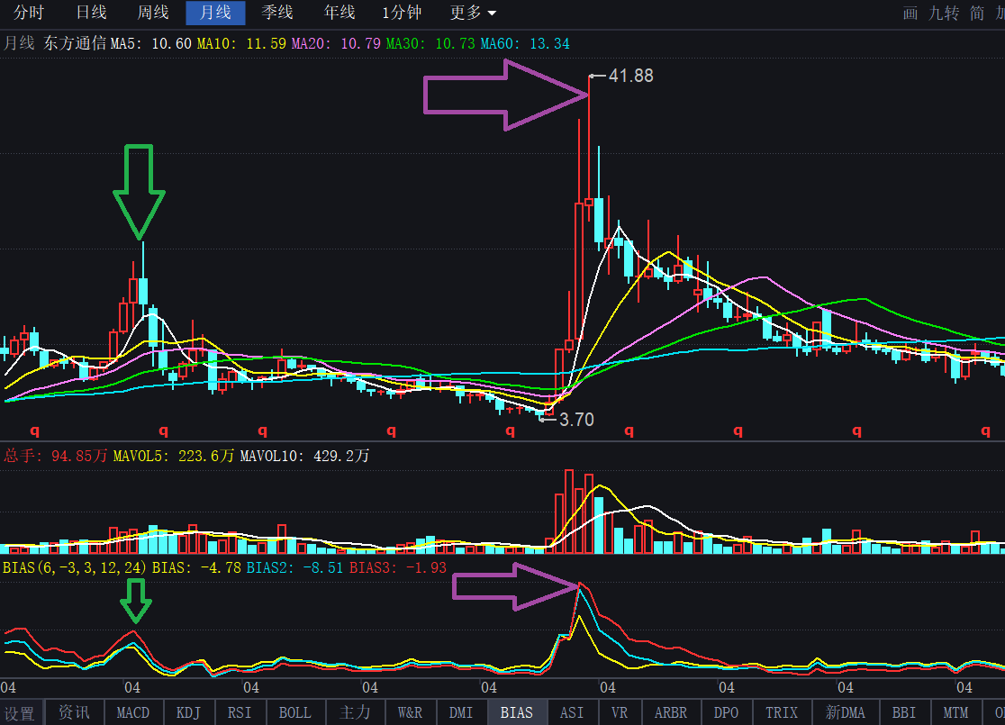Screen dimensions: 1005x725
Task: Click the MAVOL10: 429.2万 volume legend
Action: click(x=304, y=456)
